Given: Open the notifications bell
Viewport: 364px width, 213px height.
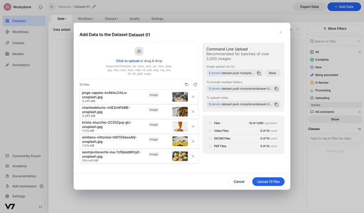Looking at the screenshot, I should (x=40, y=7).
